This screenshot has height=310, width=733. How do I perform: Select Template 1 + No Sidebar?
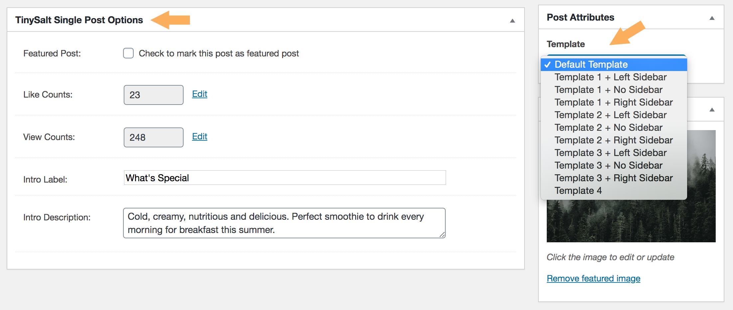pyautogui.click(x=608, y=90)
